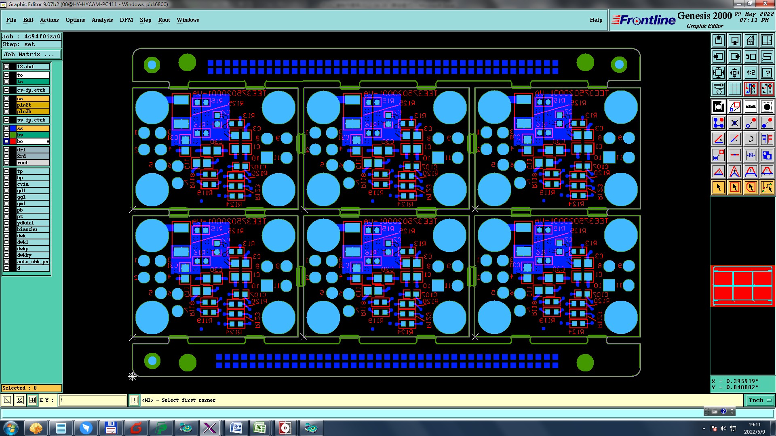Toggle visibility checkbox for drl layer
Image resolution: width=776 pixels, height=436 pixels.
click(6, 150)
